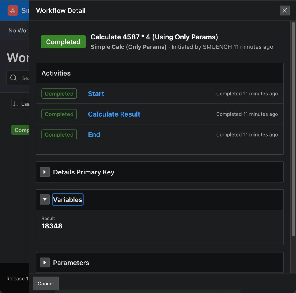Click the red cube application logo icon
This screenshot has width=296, height=293.
coord(13,10)
